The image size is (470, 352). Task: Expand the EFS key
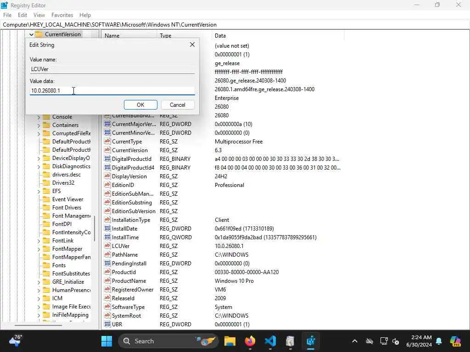click(39, 191)
